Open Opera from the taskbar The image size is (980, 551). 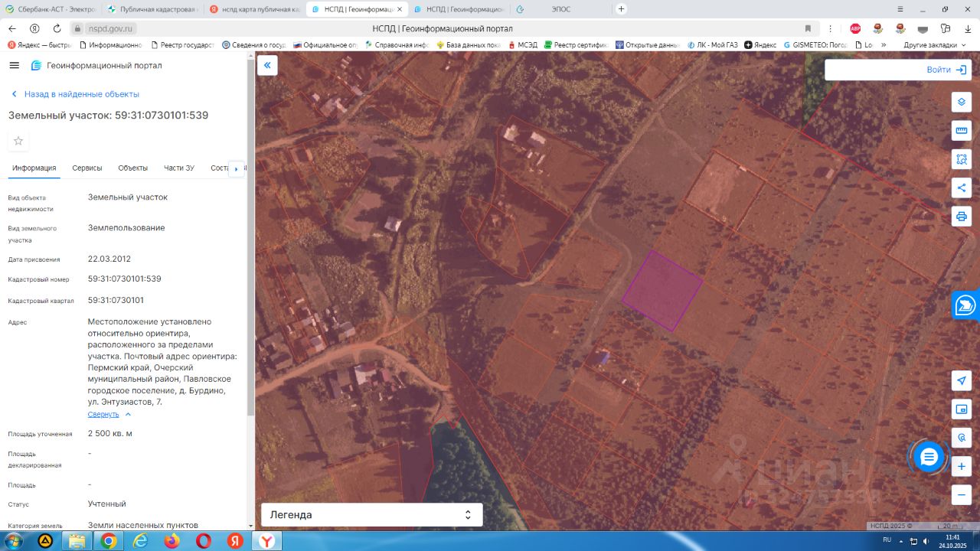click(204, 541)
